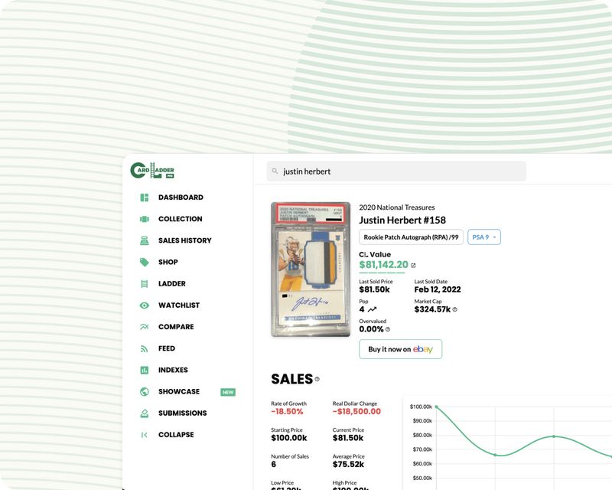Click the help icon next to SALES
The height and width of the screenshot is (490, 612).
click(x=317, y=379)
